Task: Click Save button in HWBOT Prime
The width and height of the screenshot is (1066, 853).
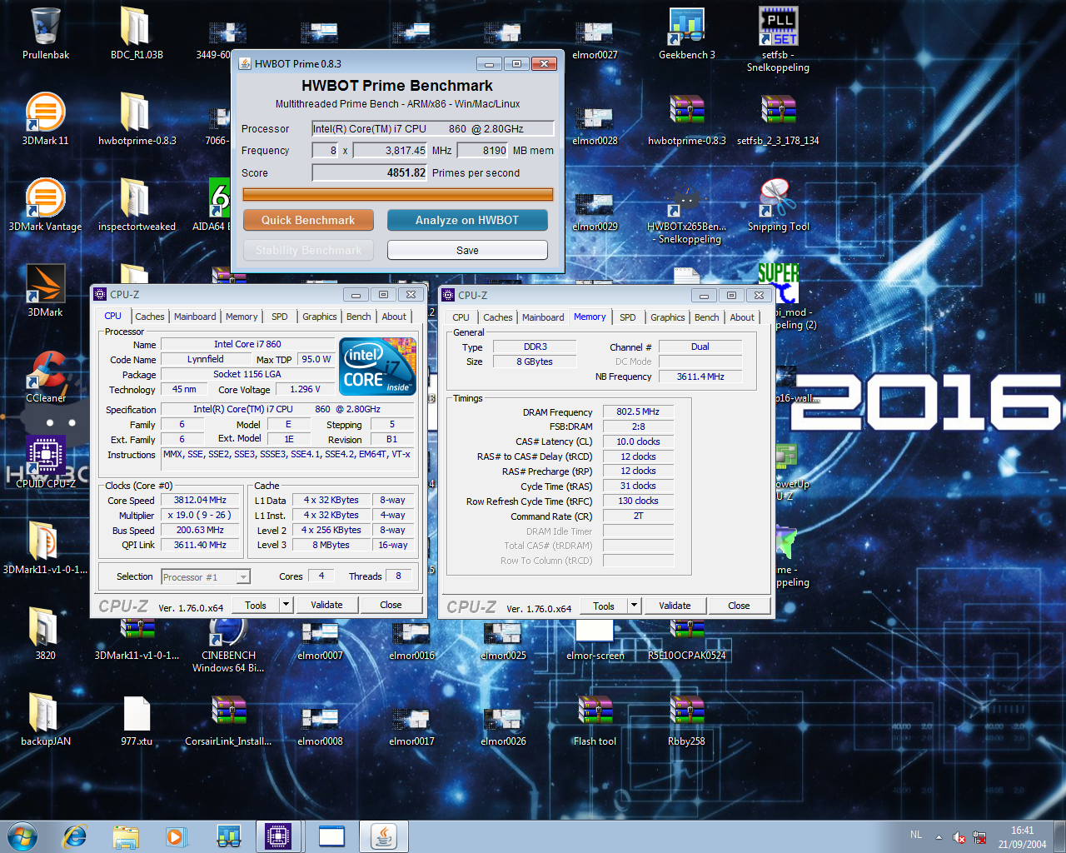Action: point(467,250)
